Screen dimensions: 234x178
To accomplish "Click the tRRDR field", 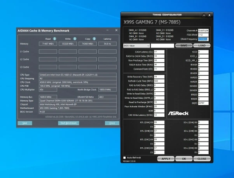I will [203, 99].
